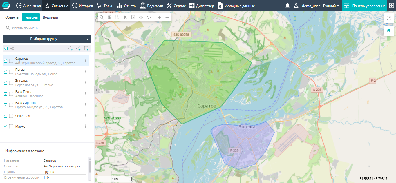Open the Аналитика menu
The image size is (396, 183).
click(28, 6)
